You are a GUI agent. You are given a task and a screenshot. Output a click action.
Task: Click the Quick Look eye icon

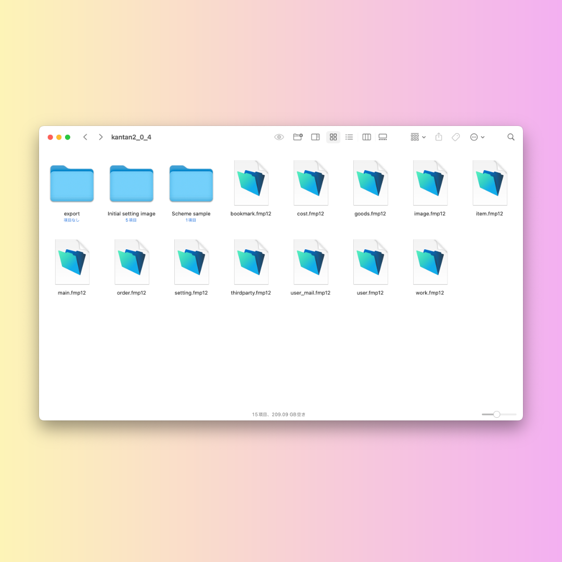279,137
